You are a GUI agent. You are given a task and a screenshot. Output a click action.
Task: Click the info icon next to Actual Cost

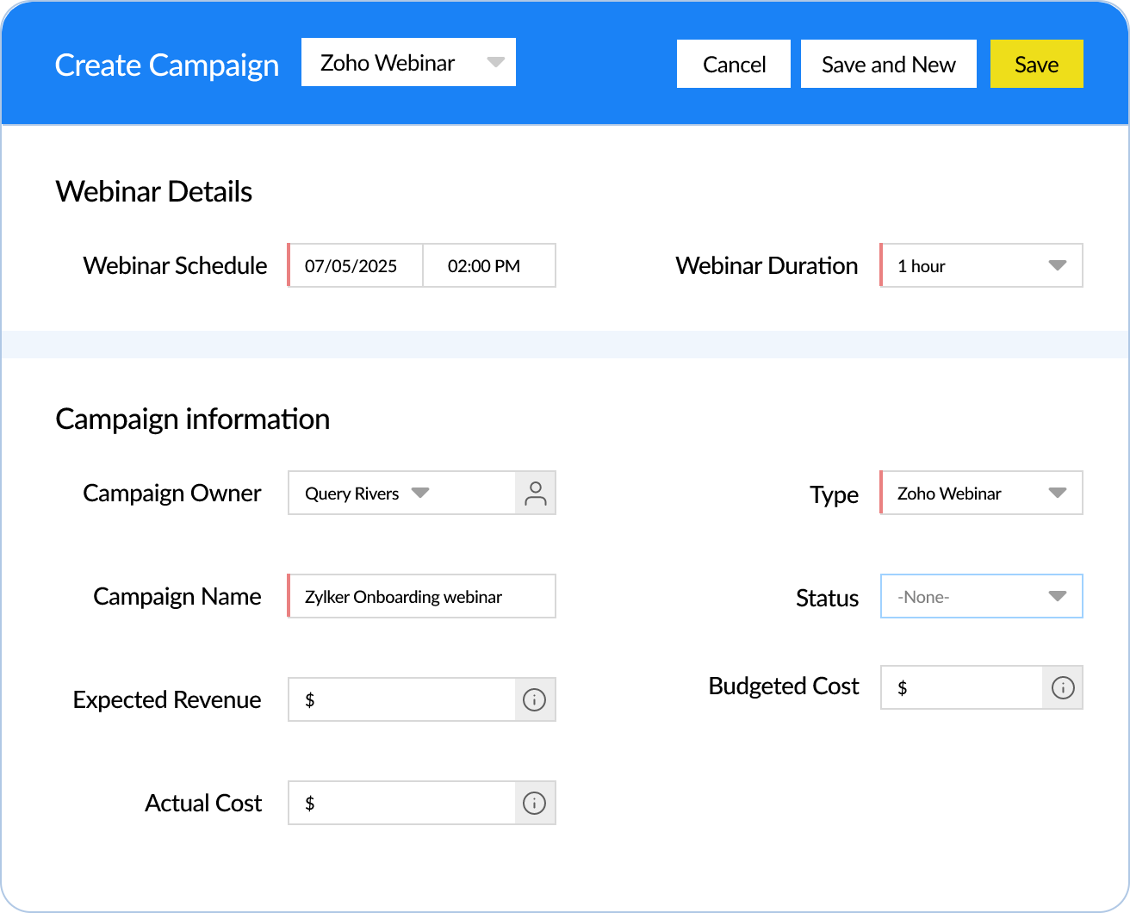tap(534, 803)
